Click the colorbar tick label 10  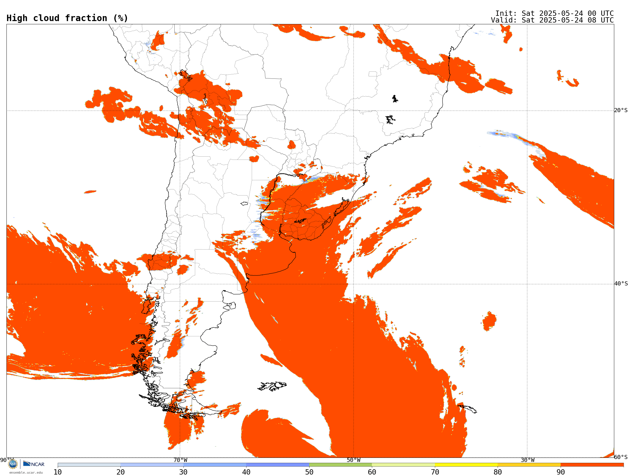[x=58, y=472]
